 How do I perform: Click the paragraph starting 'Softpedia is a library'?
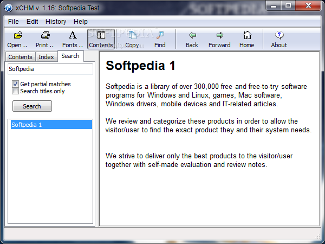coord(206,95)
